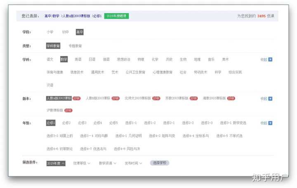
Task: Click the blue arrow icon in the 版本 row
Action: click(x=271, y=99)
